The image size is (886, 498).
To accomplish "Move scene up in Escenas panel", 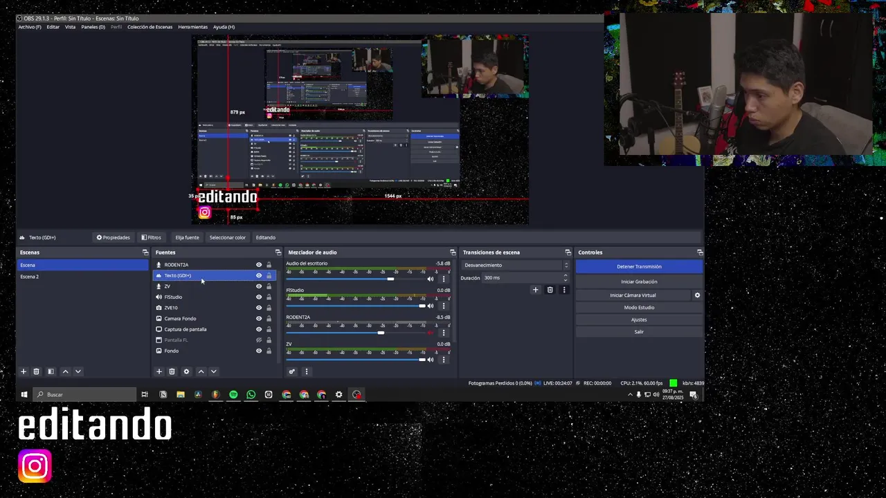I will (66, 371).
